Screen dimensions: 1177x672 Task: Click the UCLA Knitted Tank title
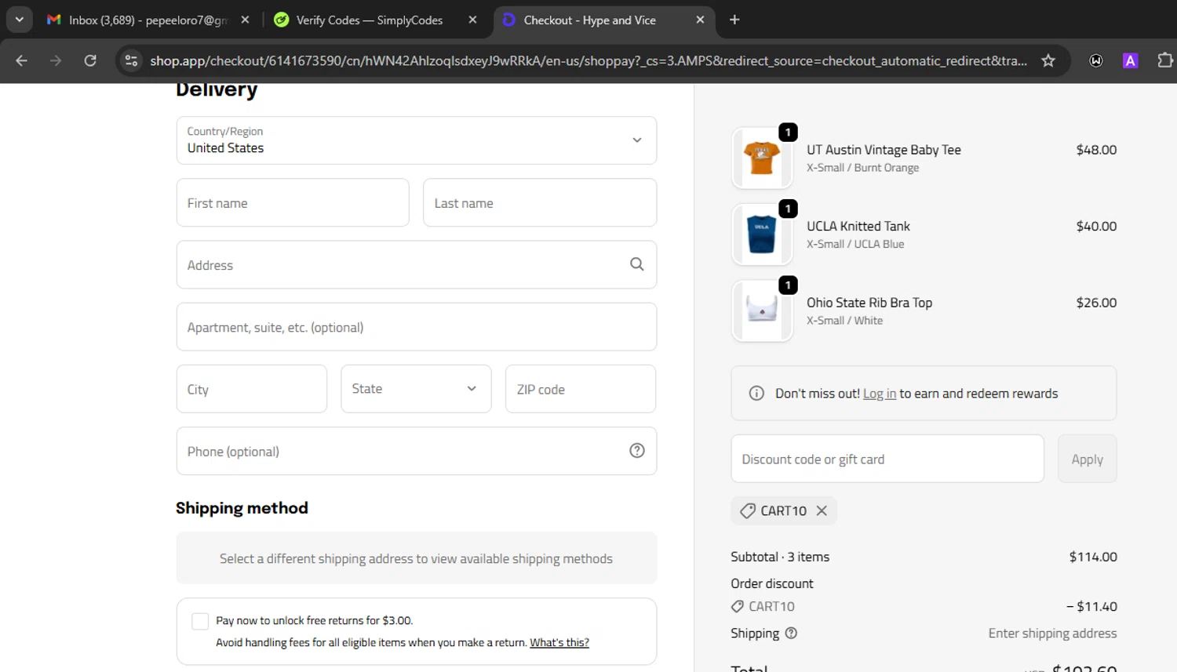pyautogui.click(x=858, y=226)
